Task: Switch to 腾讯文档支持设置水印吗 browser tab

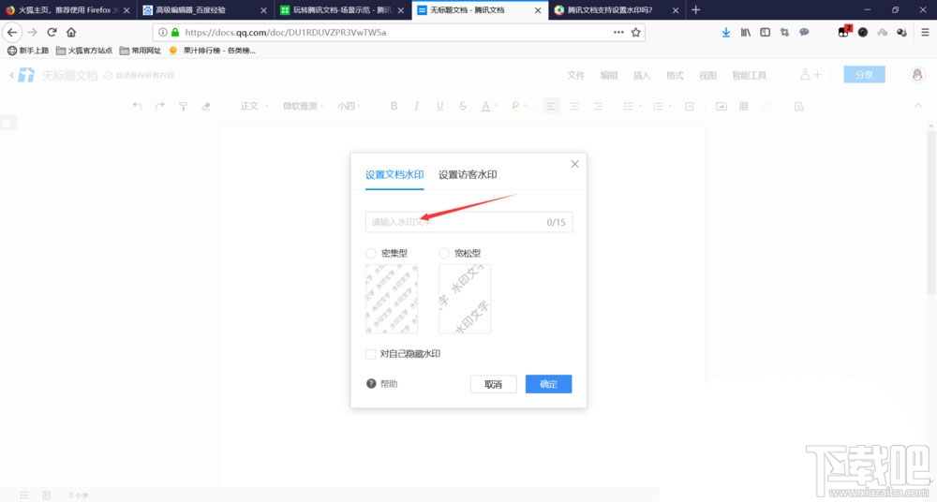Action: click(617, 10)
